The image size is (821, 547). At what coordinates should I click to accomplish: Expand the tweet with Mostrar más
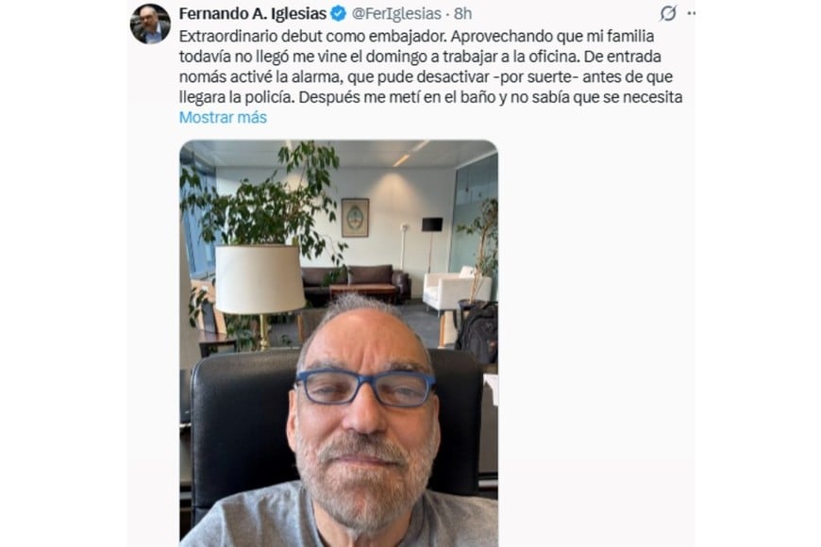pos(223,117)
